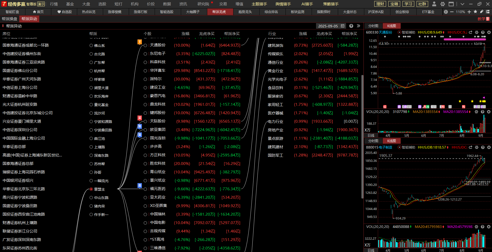Zoom out with the minus icon
Viewport: 492px width, 252px height.
[452, 12]
